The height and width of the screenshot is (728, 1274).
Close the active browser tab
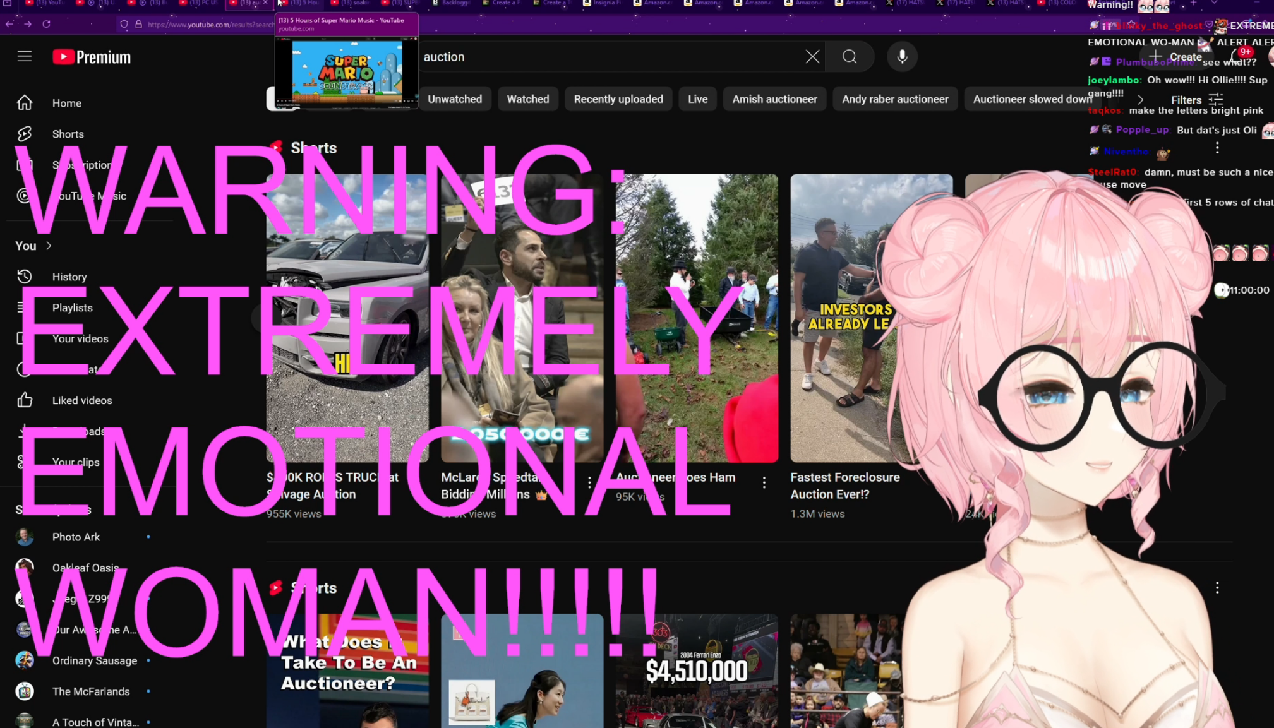point(265,3)
